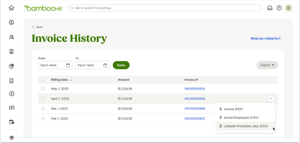Open invoice INV00609942 link

[x=195, y=118]
